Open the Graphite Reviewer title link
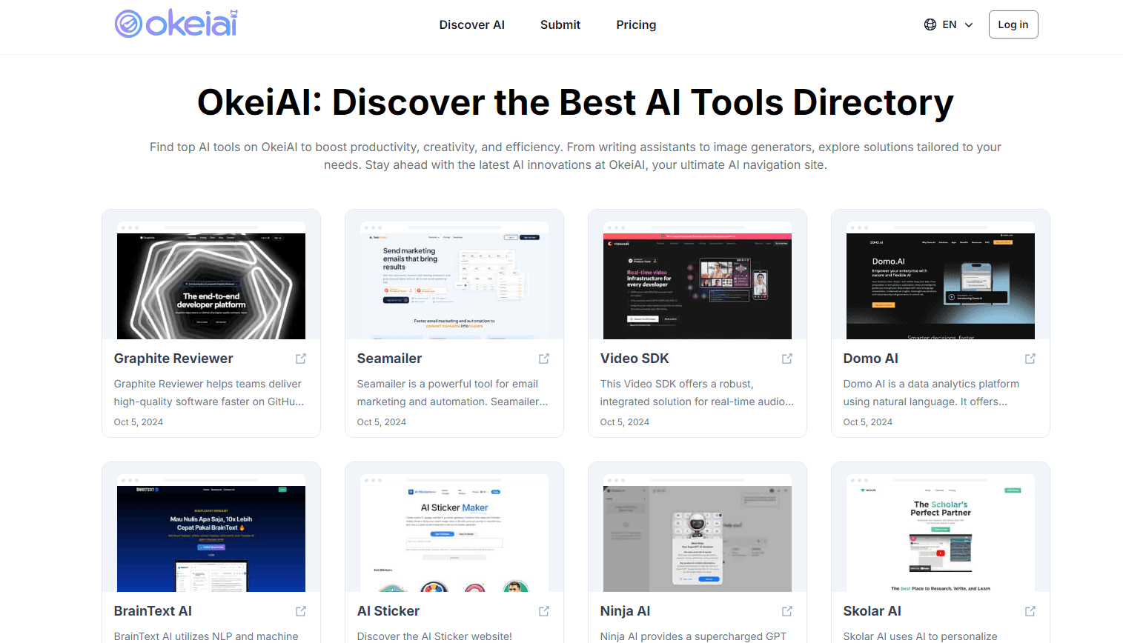1123x643 pixels. (173, 359)
